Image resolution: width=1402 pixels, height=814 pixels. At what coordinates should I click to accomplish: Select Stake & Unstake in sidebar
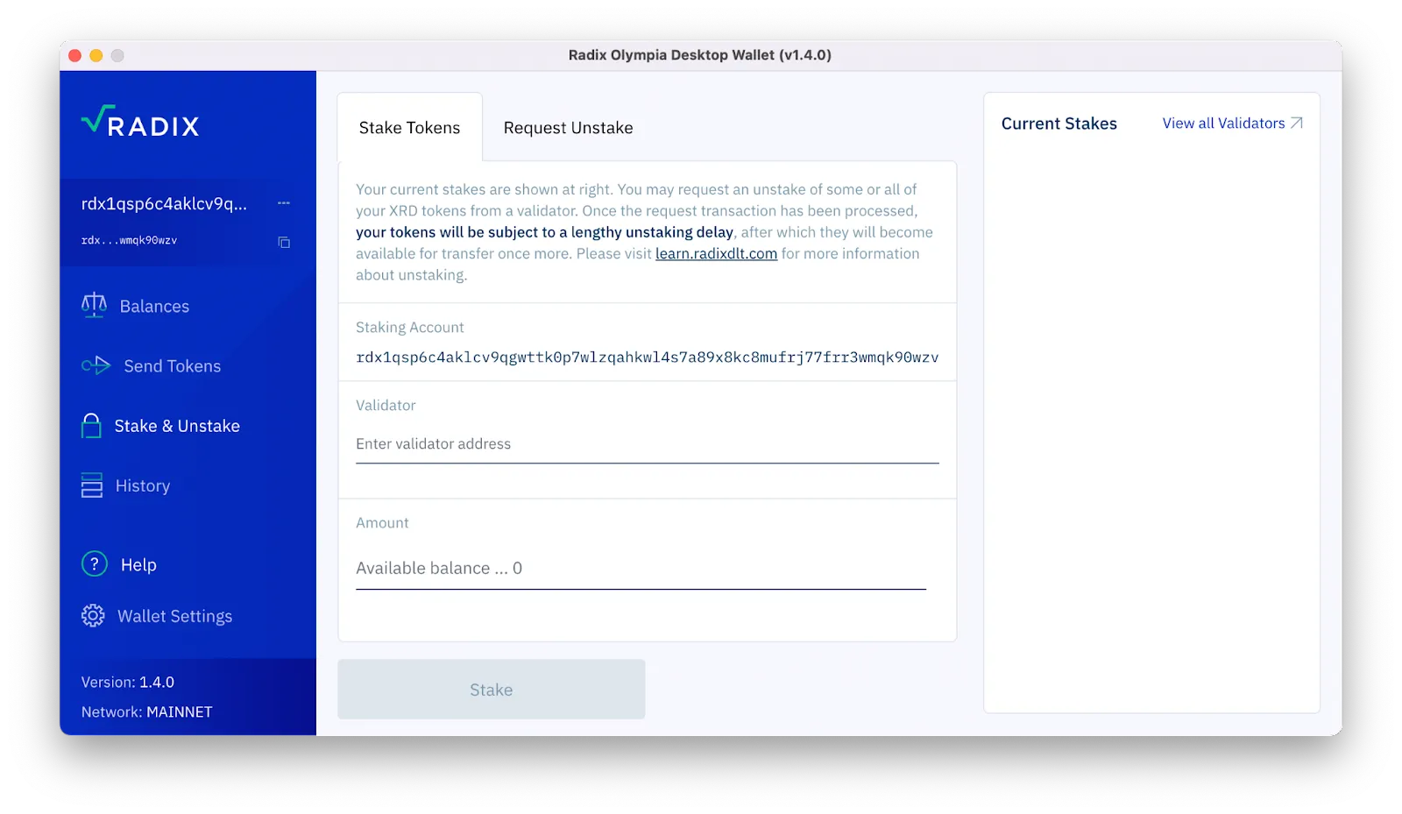click(177, 426)
